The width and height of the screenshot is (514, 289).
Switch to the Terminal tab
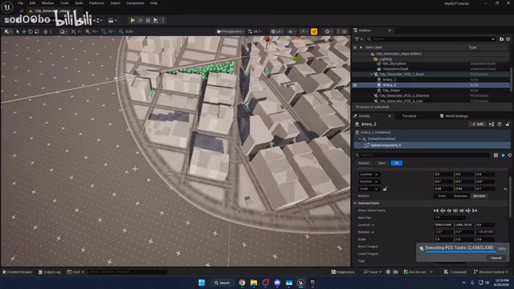(x=409, y=116)
